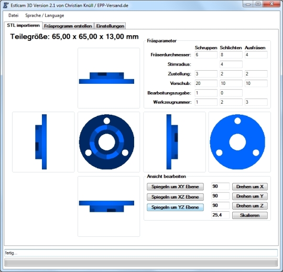
Task: Edit Bearbeitungszugabe Schlichten field
Action: click(x=231, y=93)
